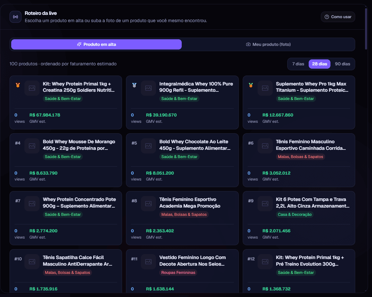Choose the 90 dias period filter
The width and height of the screenshot is (372, 297).
(343, 64)
